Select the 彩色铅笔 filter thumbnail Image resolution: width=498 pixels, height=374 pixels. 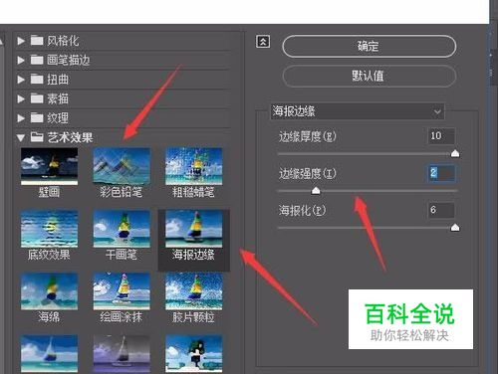(122, 166)
